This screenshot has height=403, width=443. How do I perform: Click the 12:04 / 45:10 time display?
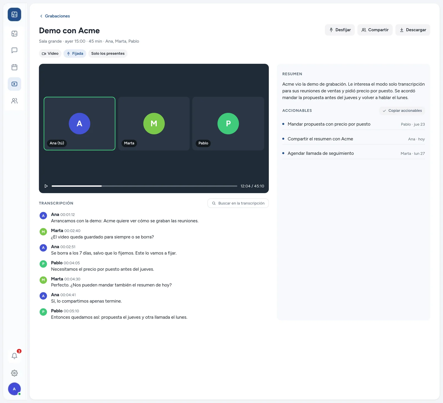252,186
